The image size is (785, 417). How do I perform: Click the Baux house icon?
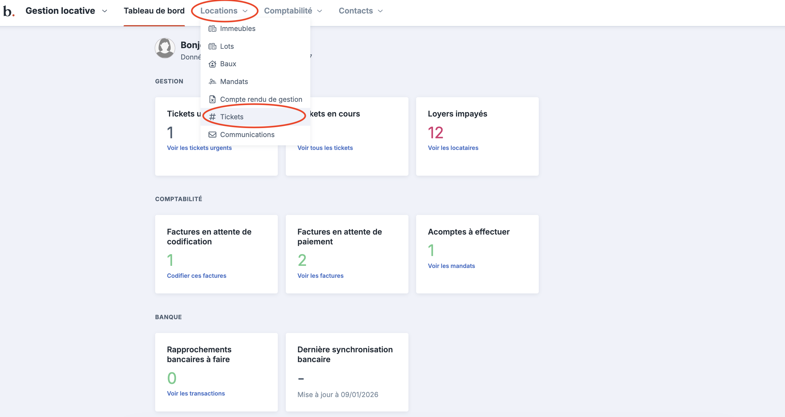click(x=212, y=64)
